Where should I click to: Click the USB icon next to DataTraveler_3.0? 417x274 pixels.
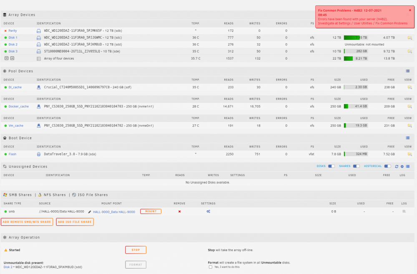coord(39,154)
